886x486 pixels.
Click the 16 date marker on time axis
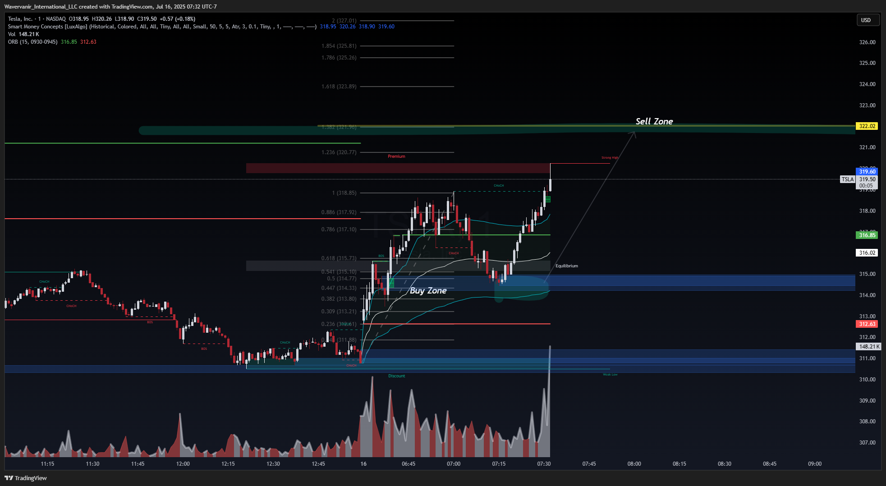click(363, 464)
